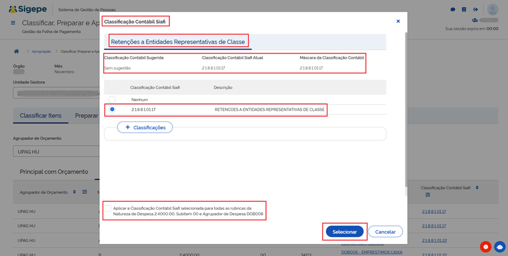Click the Sigepe logo
This screenshot has height=256, width=508.
(x=28, y=9)
